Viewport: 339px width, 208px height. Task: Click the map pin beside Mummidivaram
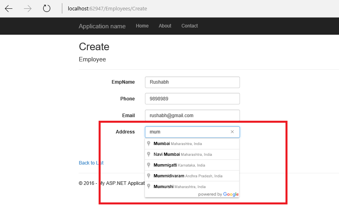pyautogui.click(x=149, y=176)
